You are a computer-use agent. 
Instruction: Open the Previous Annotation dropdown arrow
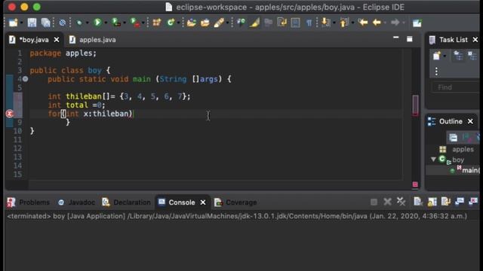tap(352, 23)
